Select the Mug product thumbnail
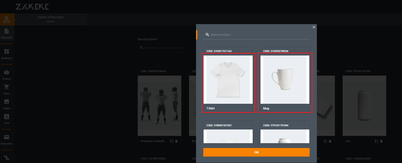Image resolution: width=402 pixels, height=163 pixels. (285, 80)
